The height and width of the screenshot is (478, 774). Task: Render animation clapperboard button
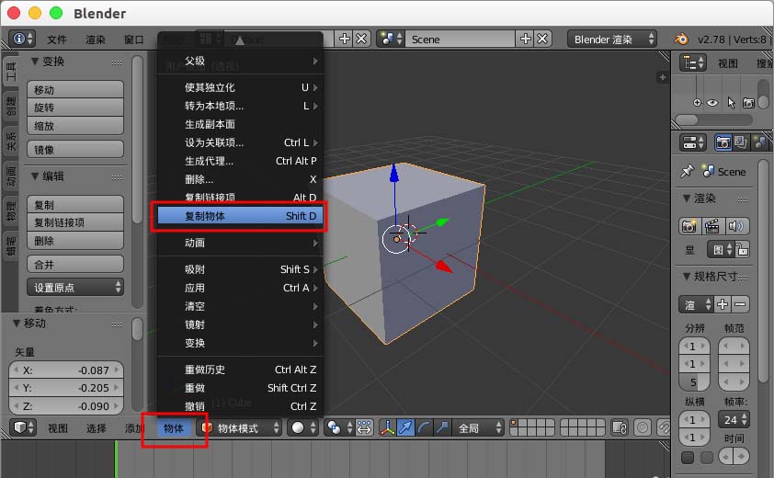tap(711, 226)
